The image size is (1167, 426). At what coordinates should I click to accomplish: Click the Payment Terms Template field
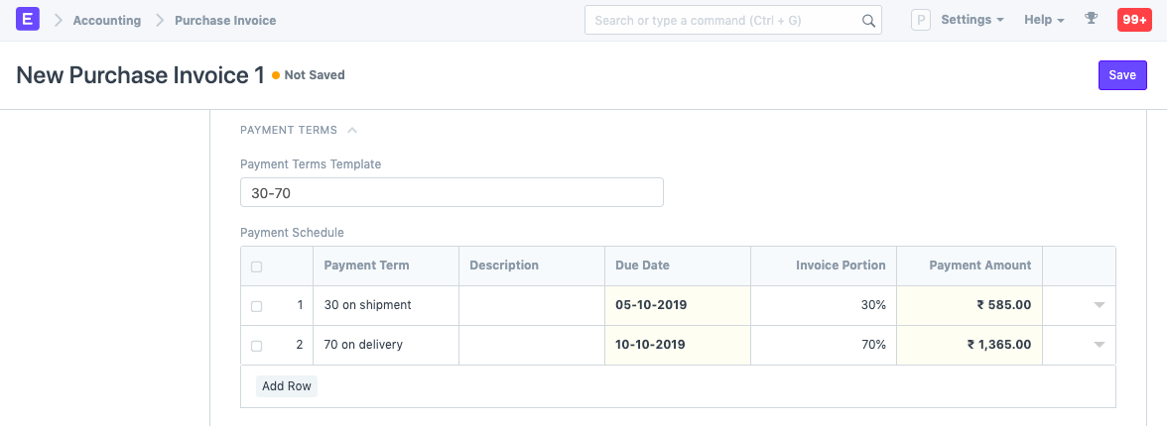452,193
